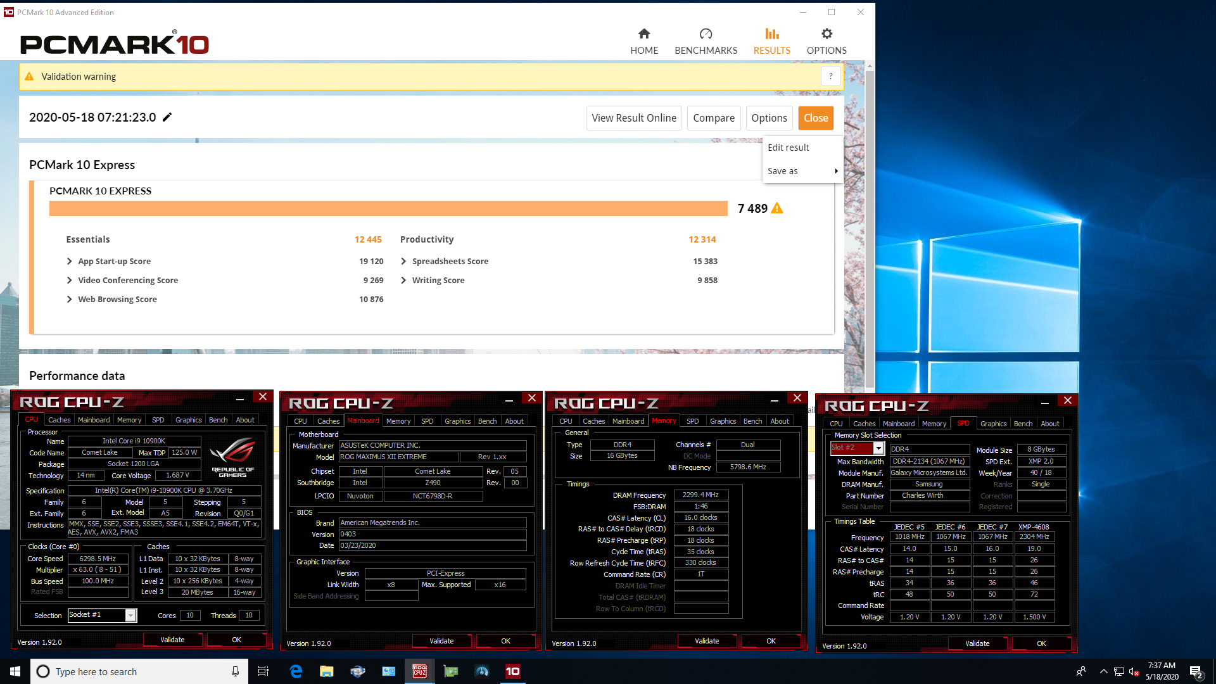Click the network icon in system tray
Viewport: 1216px width, 684px height.
(x=1119, y=671)
